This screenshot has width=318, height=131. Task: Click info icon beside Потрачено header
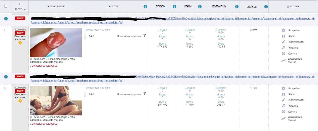(237, 7)
